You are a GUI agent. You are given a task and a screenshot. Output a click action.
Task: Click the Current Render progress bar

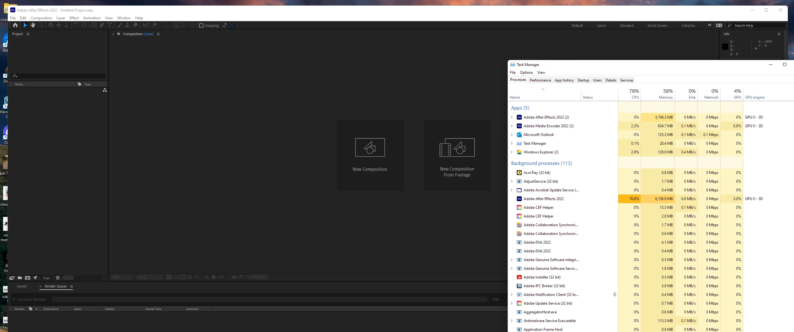tap(270, 299)
